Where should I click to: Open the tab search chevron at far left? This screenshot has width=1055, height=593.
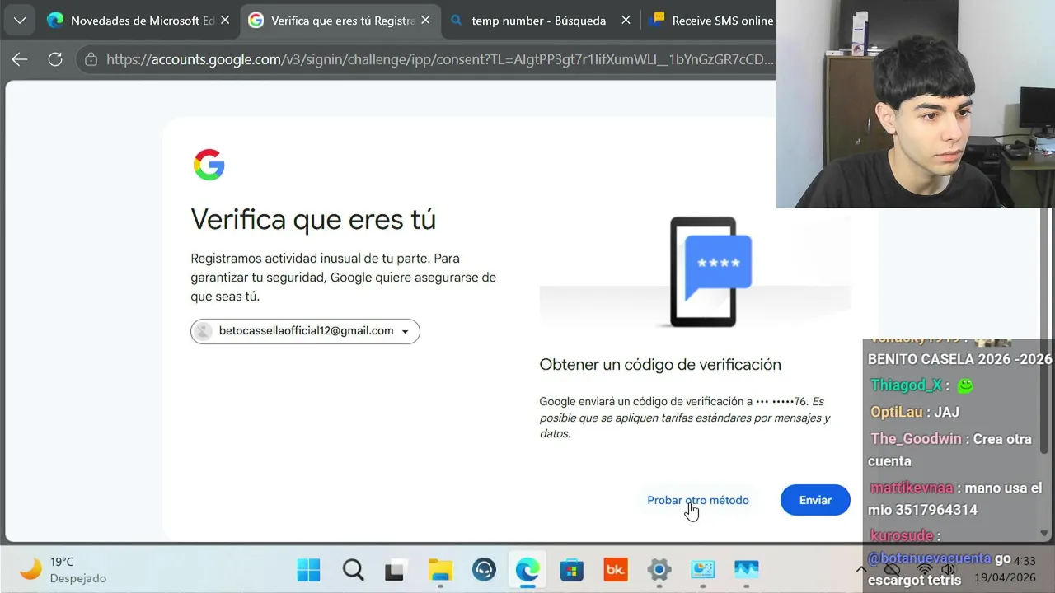[x=20, y=21]
